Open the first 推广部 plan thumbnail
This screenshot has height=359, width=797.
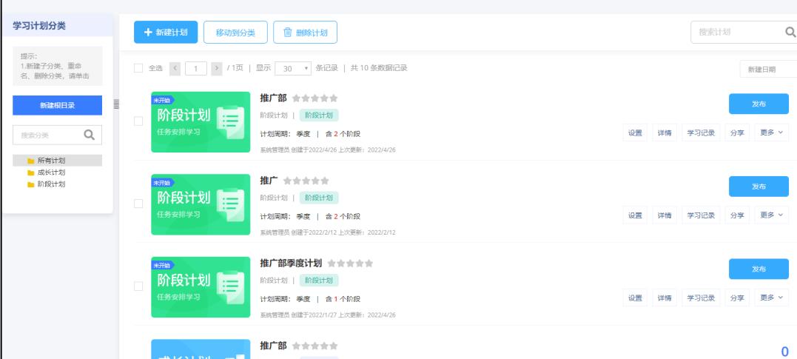tap(201, 122)
